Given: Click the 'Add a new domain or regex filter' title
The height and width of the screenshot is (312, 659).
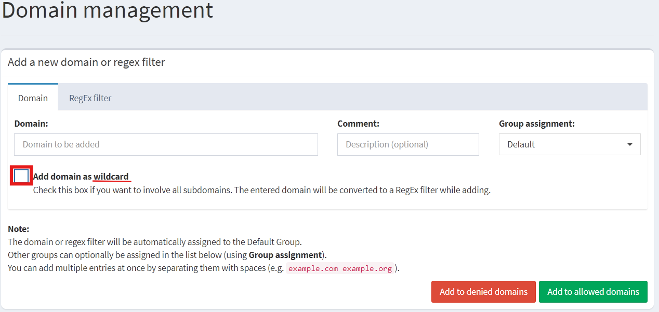Looking at the screenshot, I should (x=86, y=62).
